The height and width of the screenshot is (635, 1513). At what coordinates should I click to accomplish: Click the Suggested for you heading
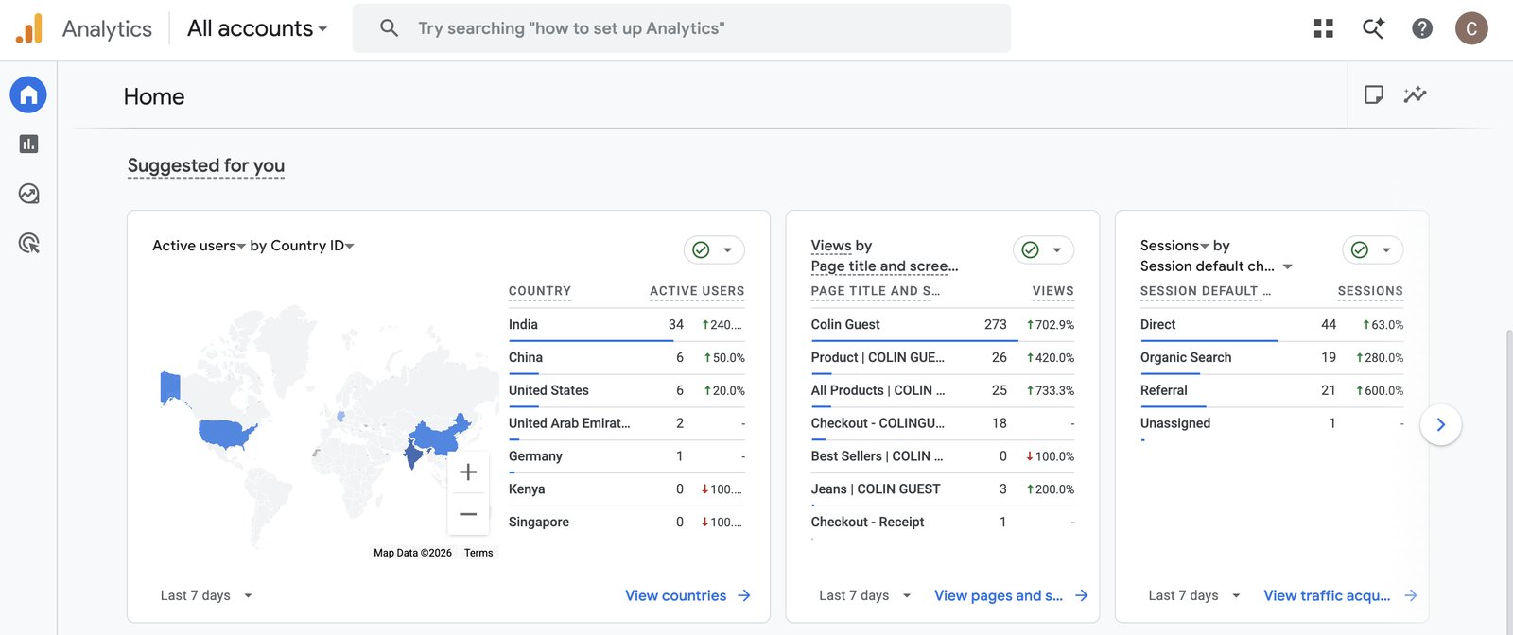(206, 166)
